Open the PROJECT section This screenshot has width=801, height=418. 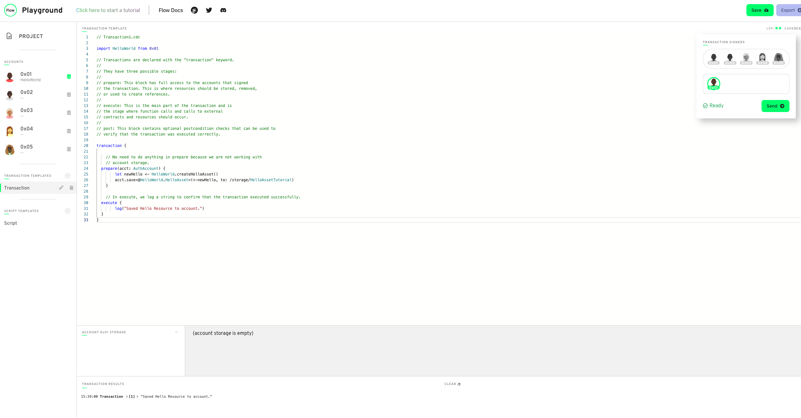coord(30,36)
